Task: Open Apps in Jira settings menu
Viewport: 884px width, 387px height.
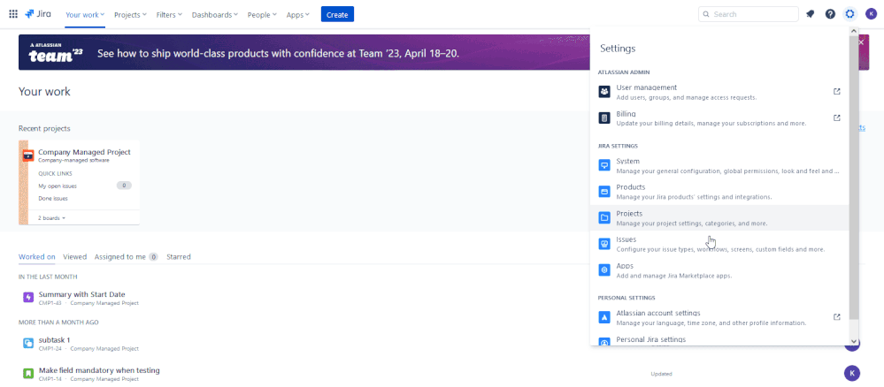Action: click(x=719, y=270)
